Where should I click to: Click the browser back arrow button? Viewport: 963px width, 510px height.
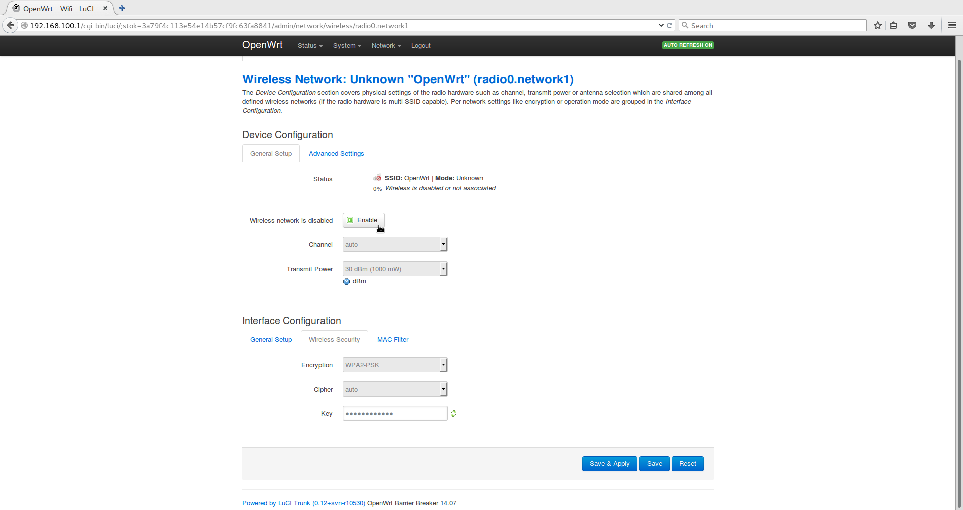[10, 25]
